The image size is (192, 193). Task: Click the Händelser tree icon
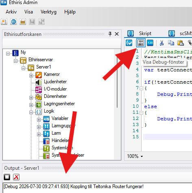(46, 141)
